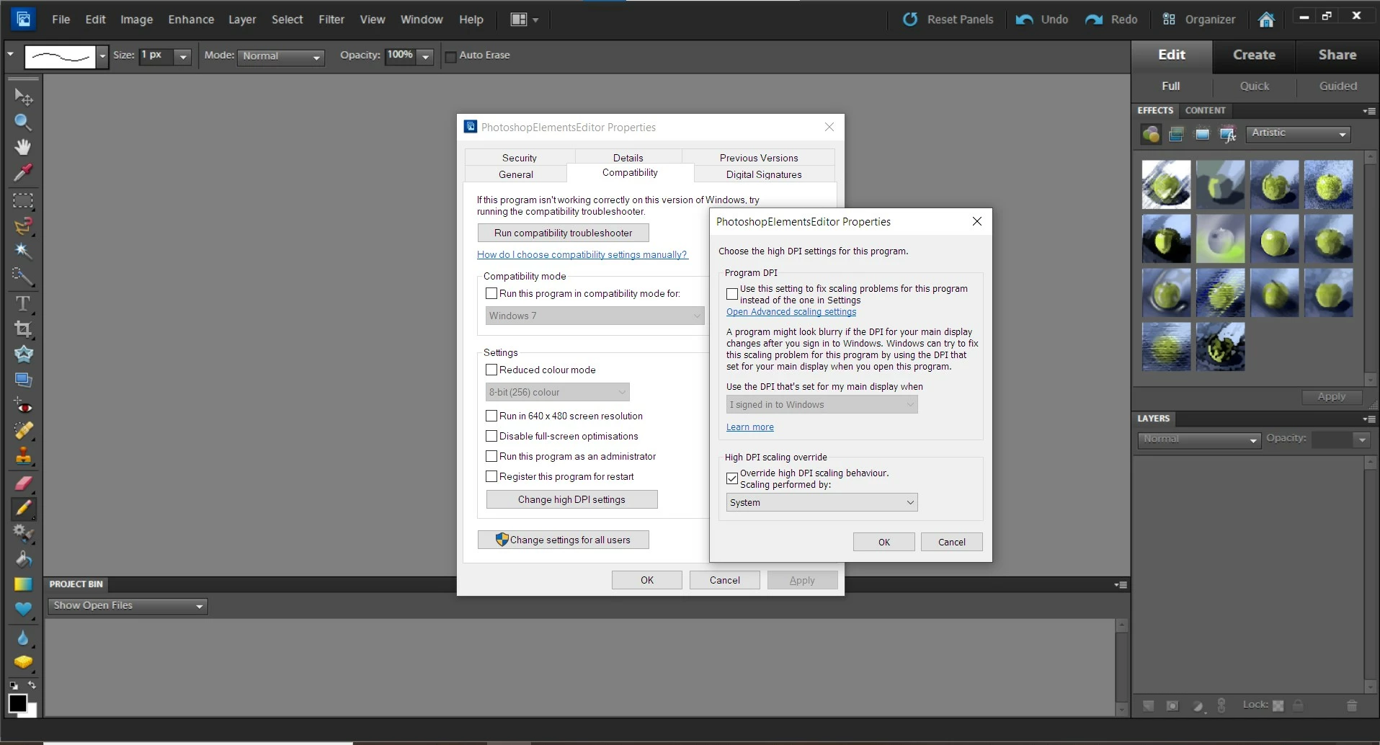Select the Eraser tool
Viewport: 1380px width, 745px height.
pyautogui.click(x=23, y=483)
